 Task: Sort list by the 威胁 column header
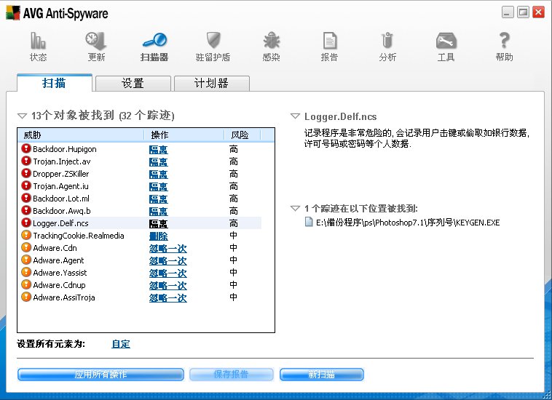(81, 135)
